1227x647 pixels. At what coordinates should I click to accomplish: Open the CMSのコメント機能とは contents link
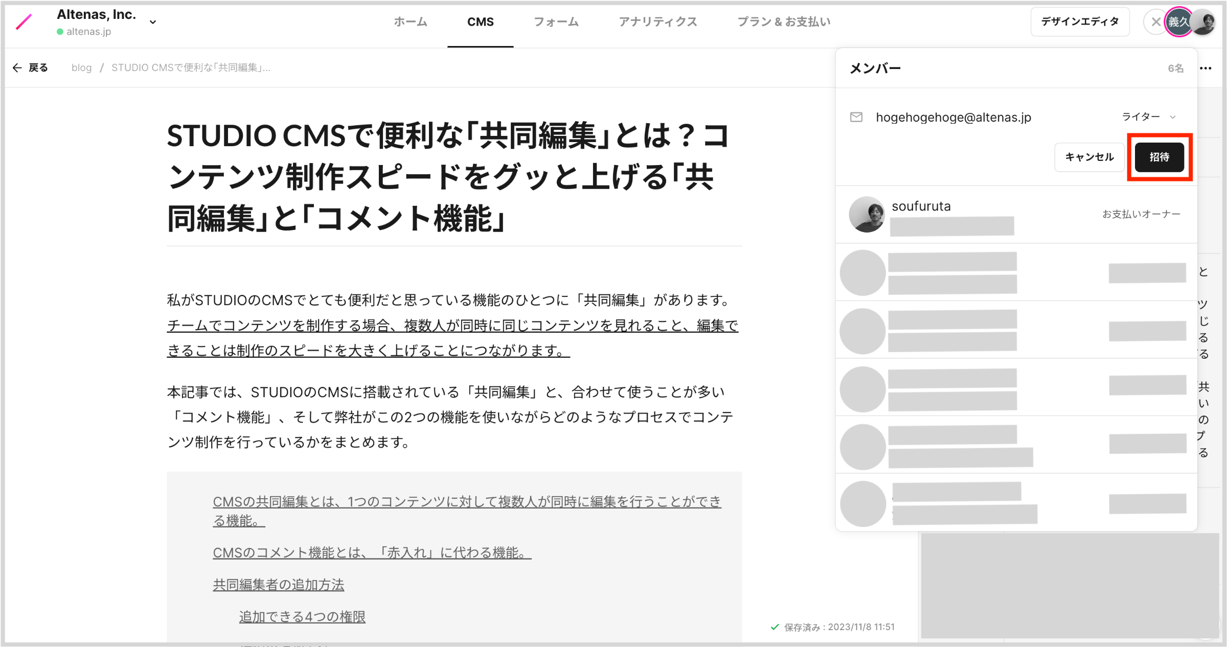click(x=372, y=552)
